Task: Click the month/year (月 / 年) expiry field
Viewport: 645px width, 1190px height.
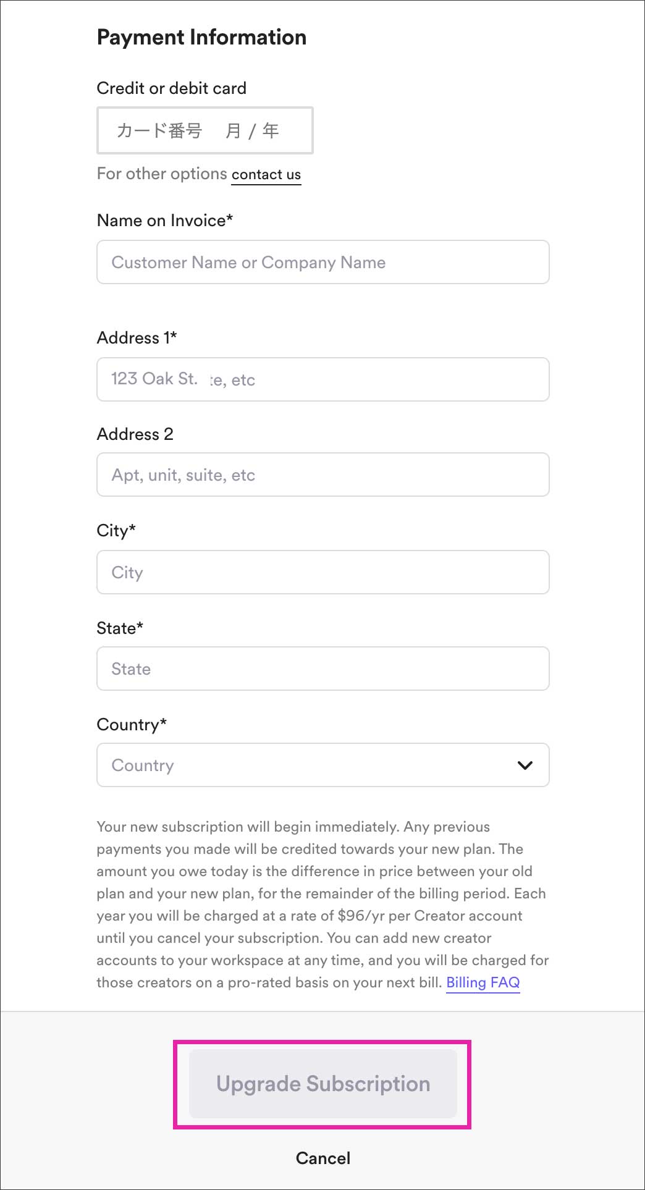Action: [x=253, y=130]
